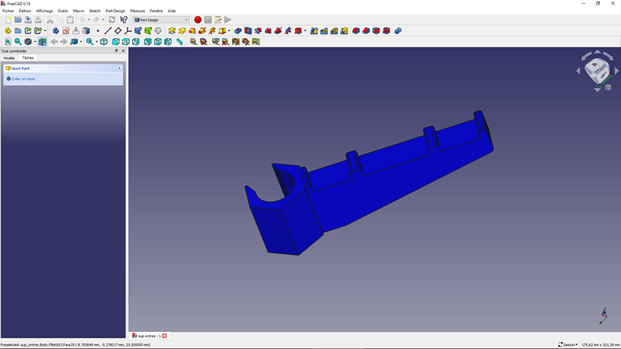Apply the Mirrored feature
Screen dimensions: 621x349
[x=314, y=31]
